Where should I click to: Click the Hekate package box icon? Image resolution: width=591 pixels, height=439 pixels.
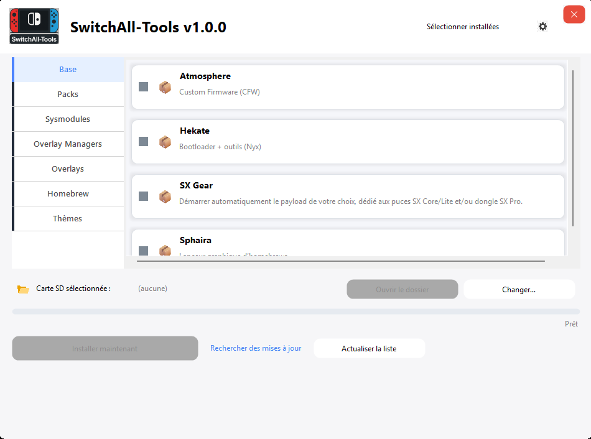click(x=165, y=142)
